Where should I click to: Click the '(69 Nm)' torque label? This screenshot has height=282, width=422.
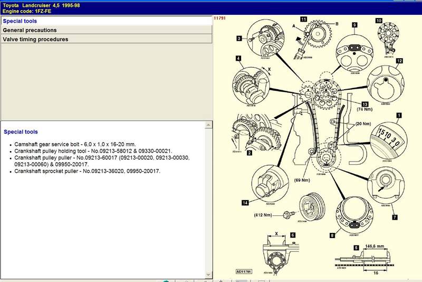point(302,180)
